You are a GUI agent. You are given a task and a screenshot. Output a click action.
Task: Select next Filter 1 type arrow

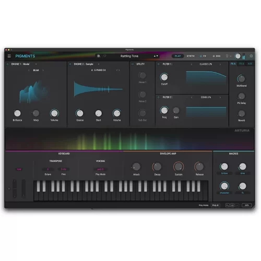click(x=220, y=64)
